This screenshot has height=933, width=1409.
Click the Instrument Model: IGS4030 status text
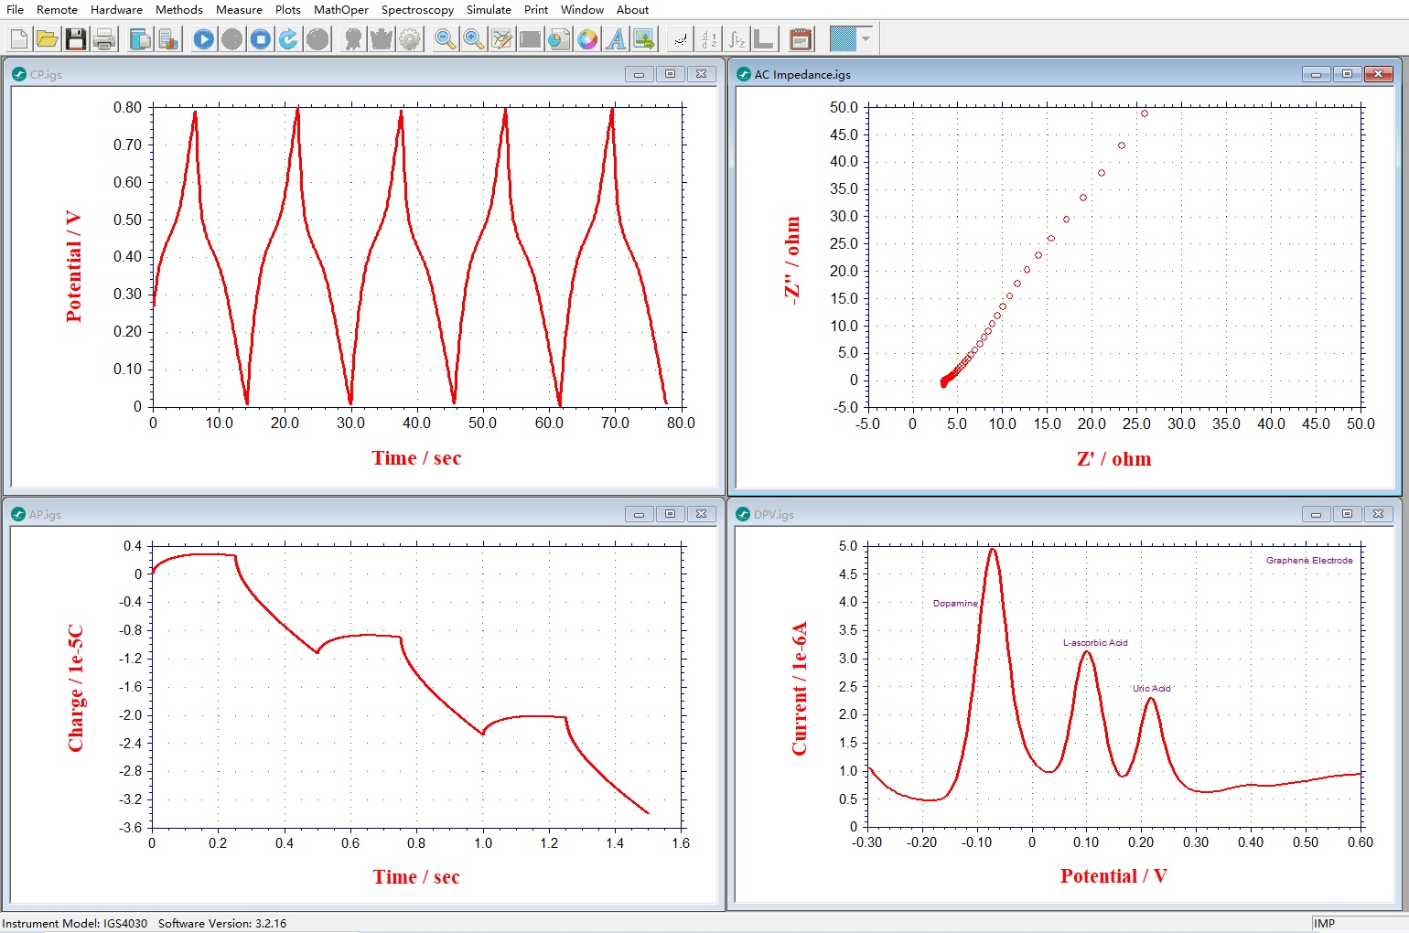(75, 924)
